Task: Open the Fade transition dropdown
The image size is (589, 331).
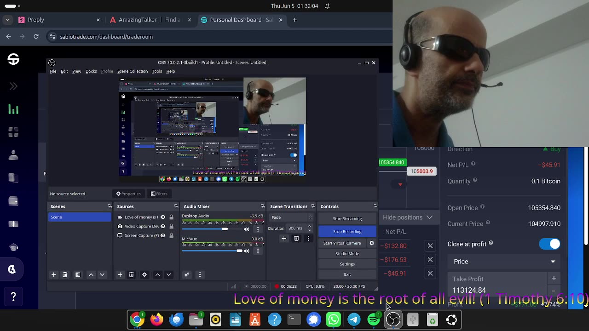Action: [x=291, y=217]
